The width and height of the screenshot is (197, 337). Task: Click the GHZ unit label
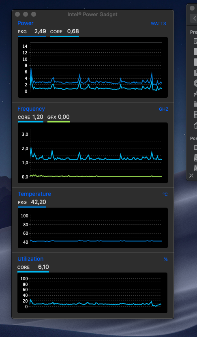(x=163, y=109)
